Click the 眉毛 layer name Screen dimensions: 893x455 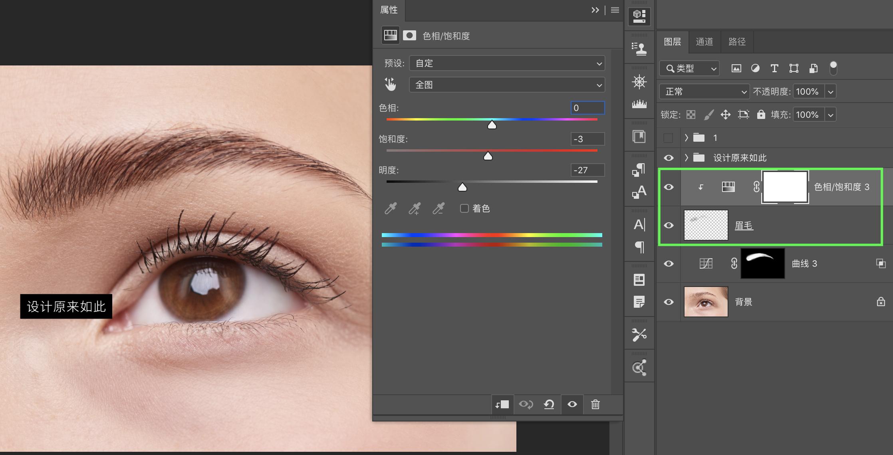[x=744, y=226]
